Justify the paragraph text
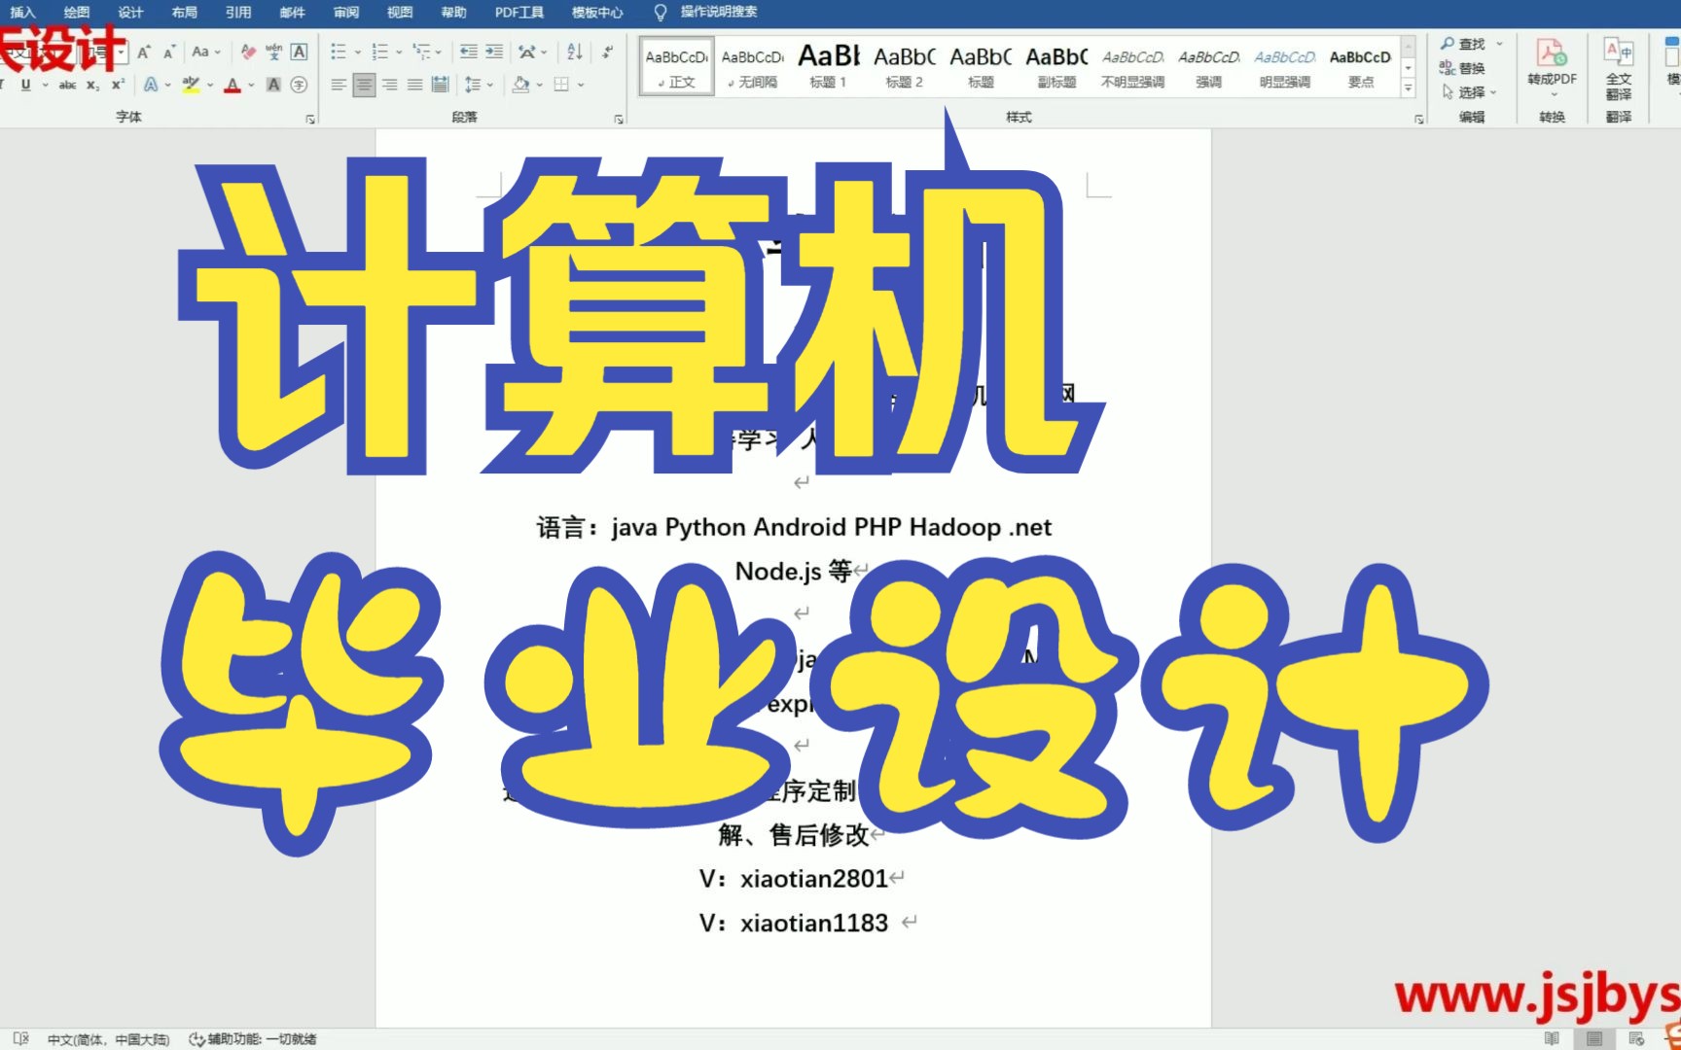This screenshot has width=1681, height=1050. tap(414, 85)
